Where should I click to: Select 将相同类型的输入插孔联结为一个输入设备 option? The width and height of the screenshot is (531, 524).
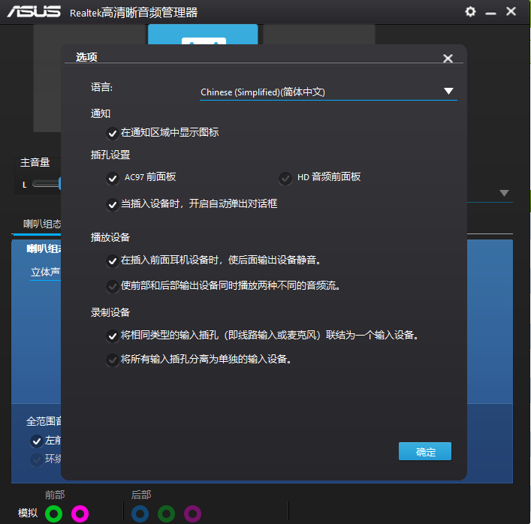point(112,336)
